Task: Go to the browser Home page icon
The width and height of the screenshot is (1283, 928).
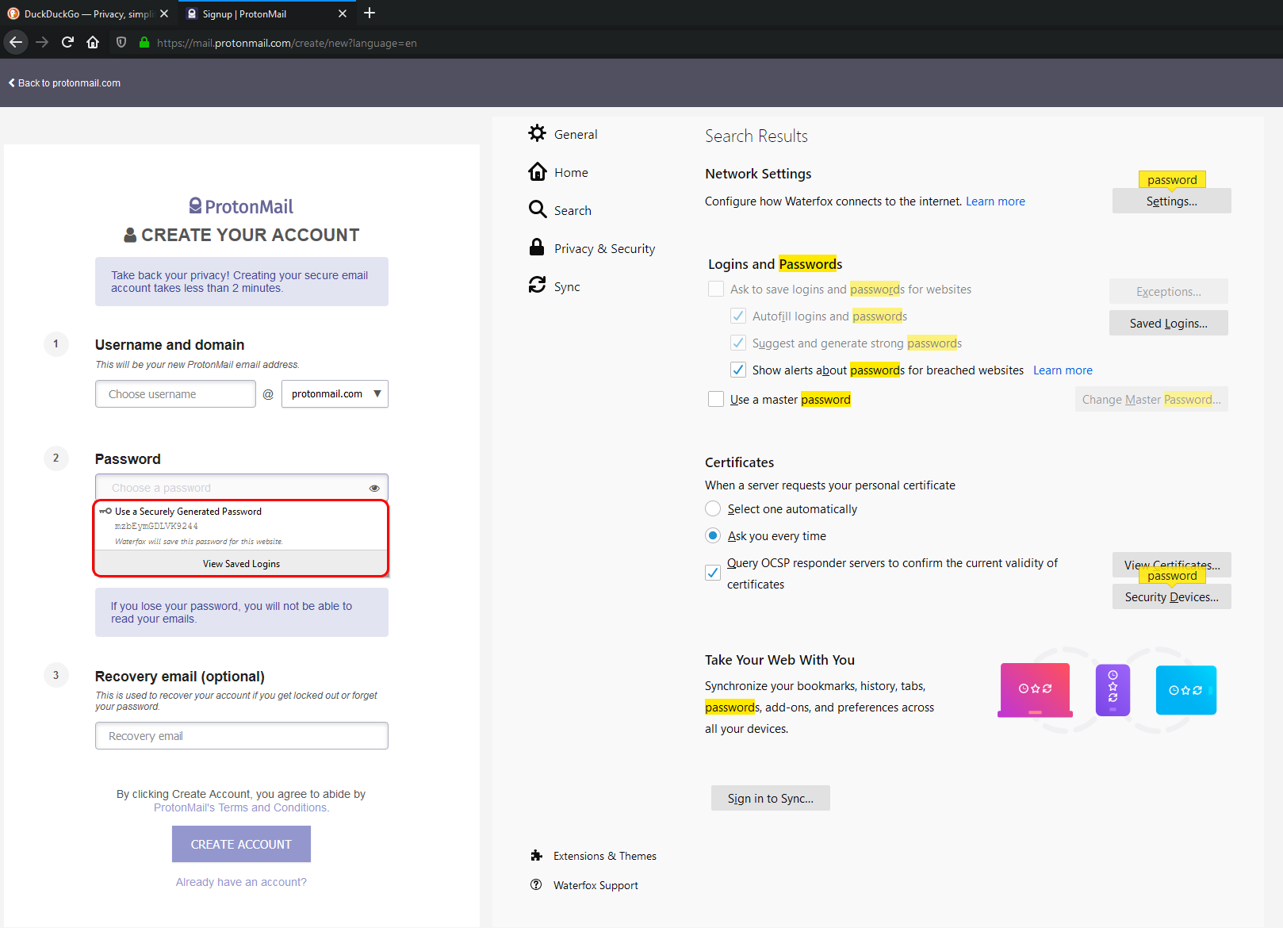Action: tap(93, 42)
